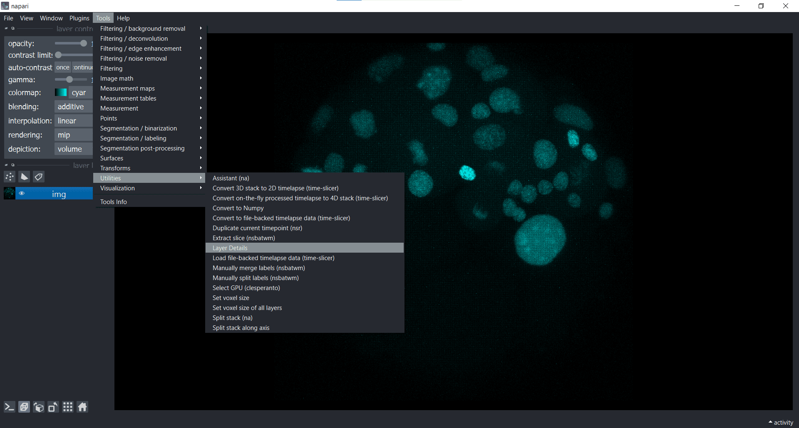Open the Plugins menu
Viewport: 799px width, 428px height.
[x=79, y=18]
